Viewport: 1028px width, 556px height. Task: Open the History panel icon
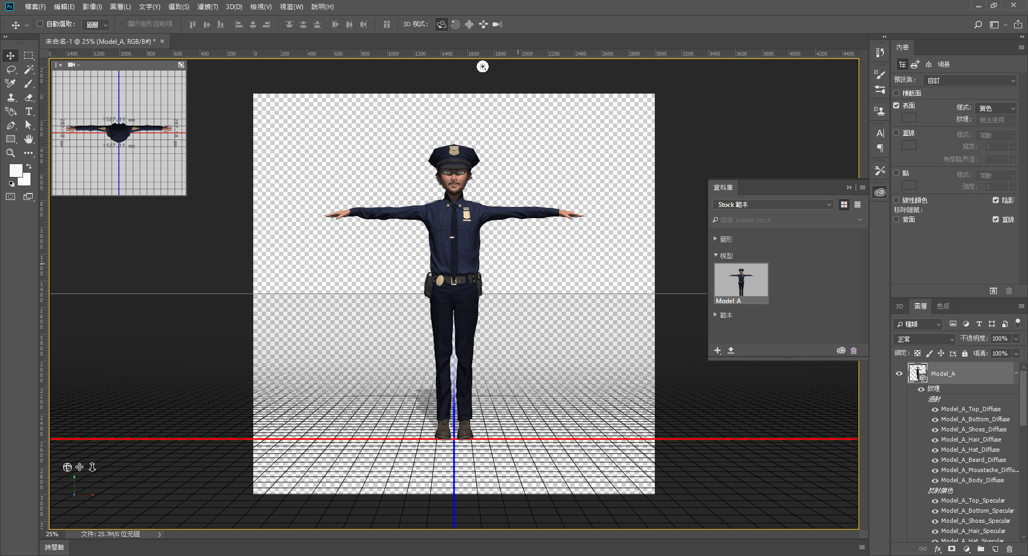click(x=880, y=52)
